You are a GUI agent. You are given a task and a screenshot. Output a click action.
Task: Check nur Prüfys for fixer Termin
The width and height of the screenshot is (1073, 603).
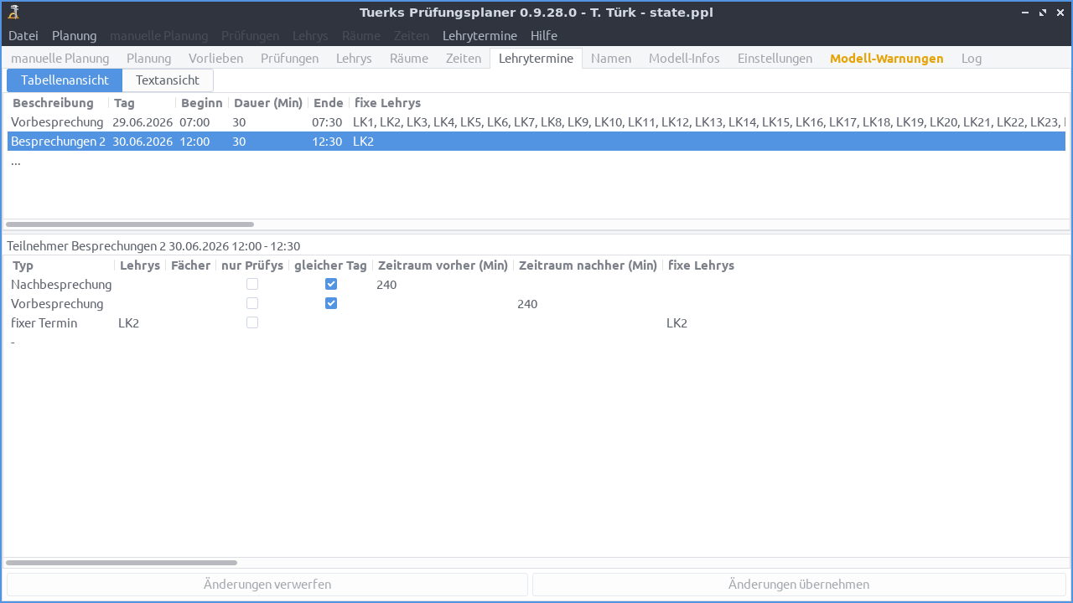(252, 322)
